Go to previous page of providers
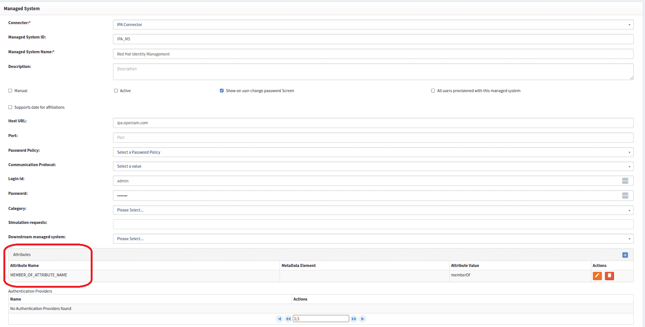The width and height of the screenshot is (645, 327). [288, 319]
